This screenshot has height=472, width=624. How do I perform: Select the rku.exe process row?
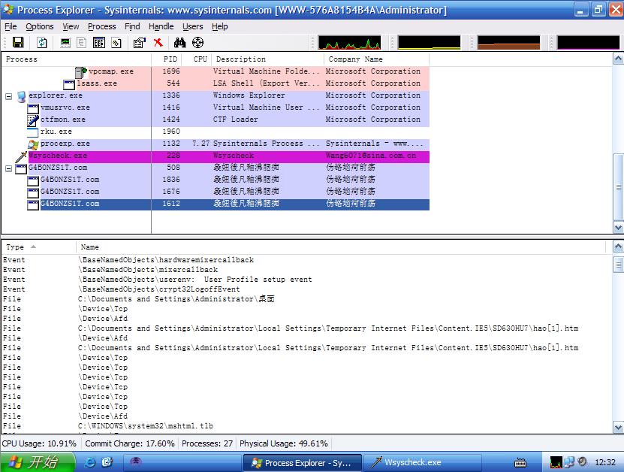[216, 132]
